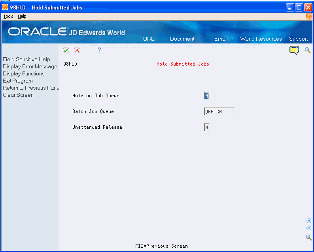Click the Hold on Job Queue label
This screenshot has height=252, width=314.
[x=96, y=96]
